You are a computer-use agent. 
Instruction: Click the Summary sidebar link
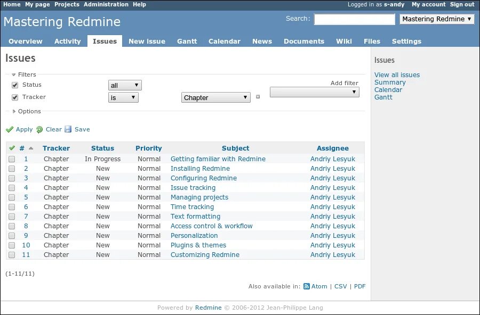coord(390,82)
